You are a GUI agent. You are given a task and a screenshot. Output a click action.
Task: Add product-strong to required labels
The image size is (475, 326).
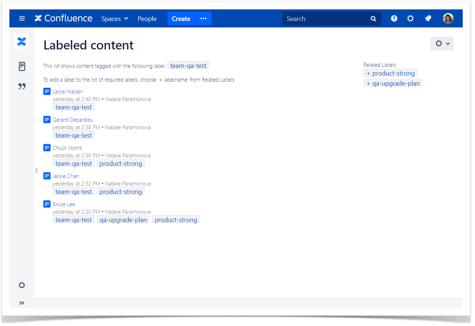(390, 73)
